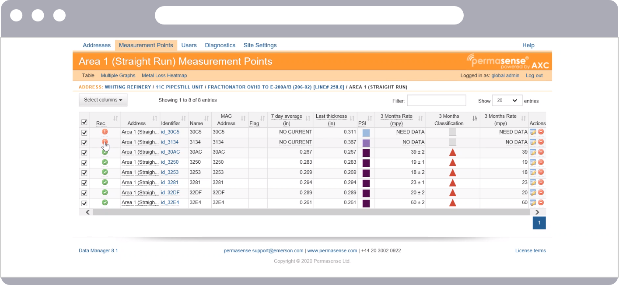Click the delete icon in row 3281
619x285 pixels.
coord(541,182)
